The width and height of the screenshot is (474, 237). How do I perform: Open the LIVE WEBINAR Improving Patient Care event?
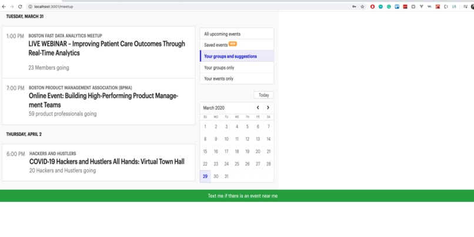106,48
